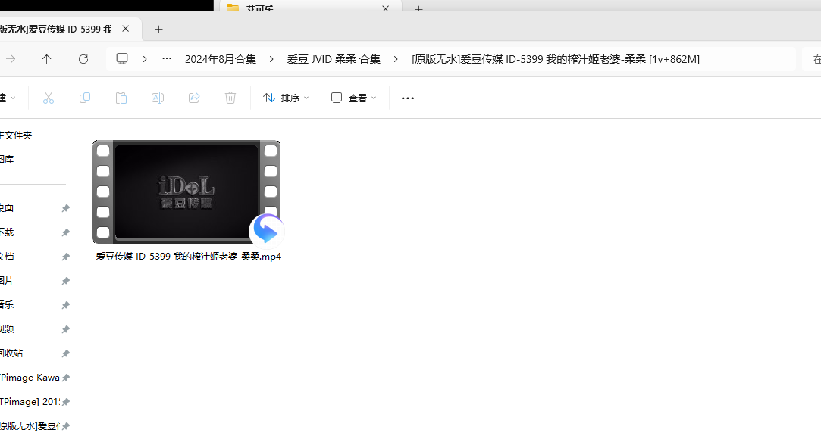The height and width of the screenshot is (439, 821).
Task: Click the pin icon beside 音乐
Action: click(x=65, y=305)
